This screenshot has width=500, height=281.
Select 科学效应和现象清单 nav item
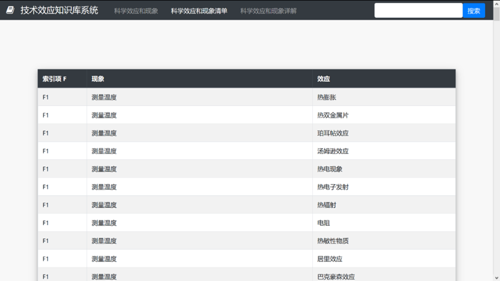[199, 11]
